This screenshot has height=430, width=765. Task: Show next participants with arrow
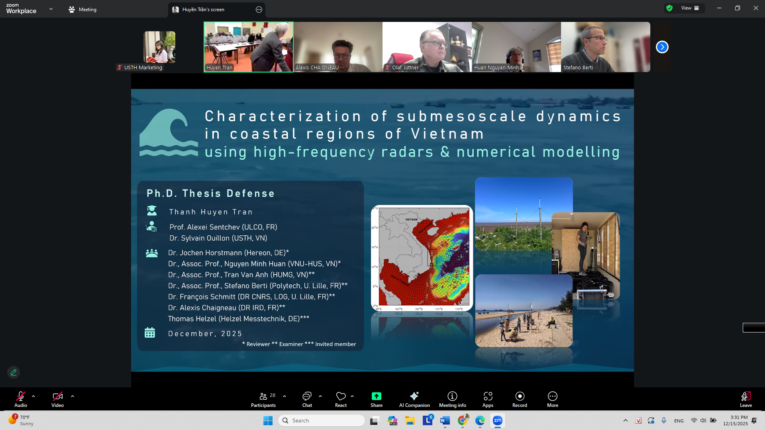[x=662, y=47]
